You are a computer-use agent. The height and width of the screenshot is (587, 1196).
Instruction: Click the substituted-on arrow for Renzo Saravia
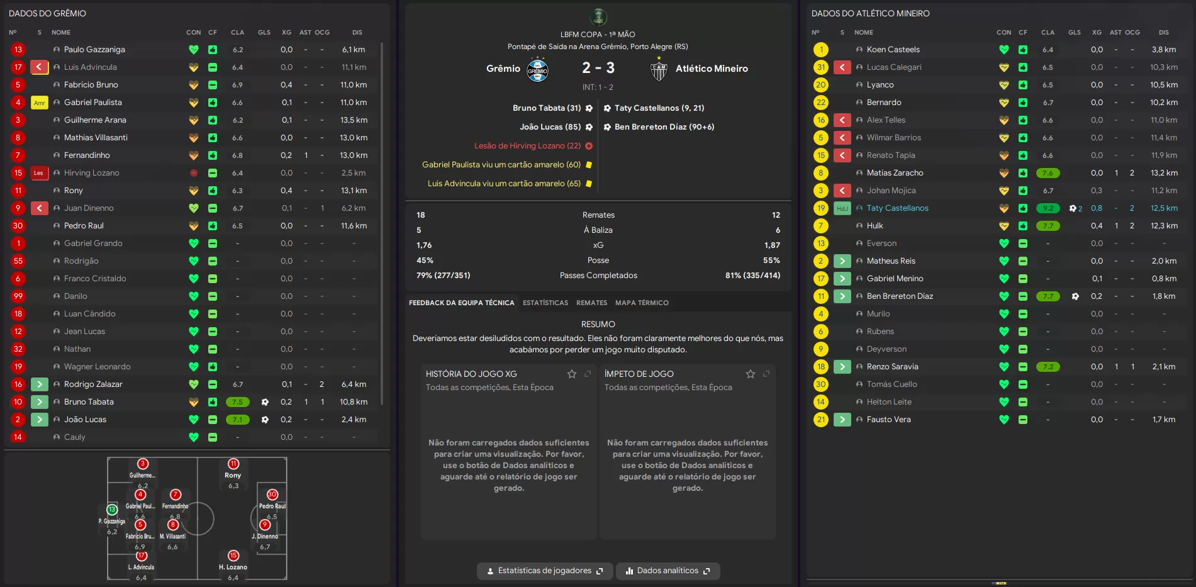[842, 367]
